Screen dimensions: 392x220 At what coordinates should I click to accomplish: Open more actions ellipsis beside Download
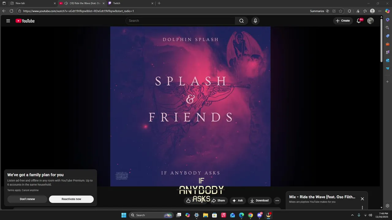click(x=277, y=201)
